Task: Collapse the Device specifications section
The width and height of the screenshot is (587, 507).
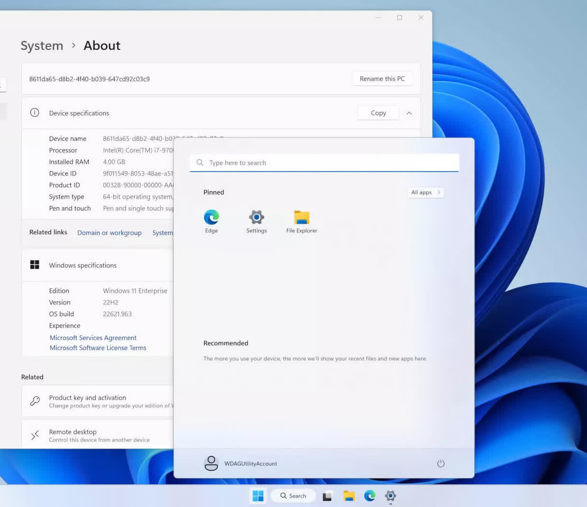Action: (x=409, y=113)
